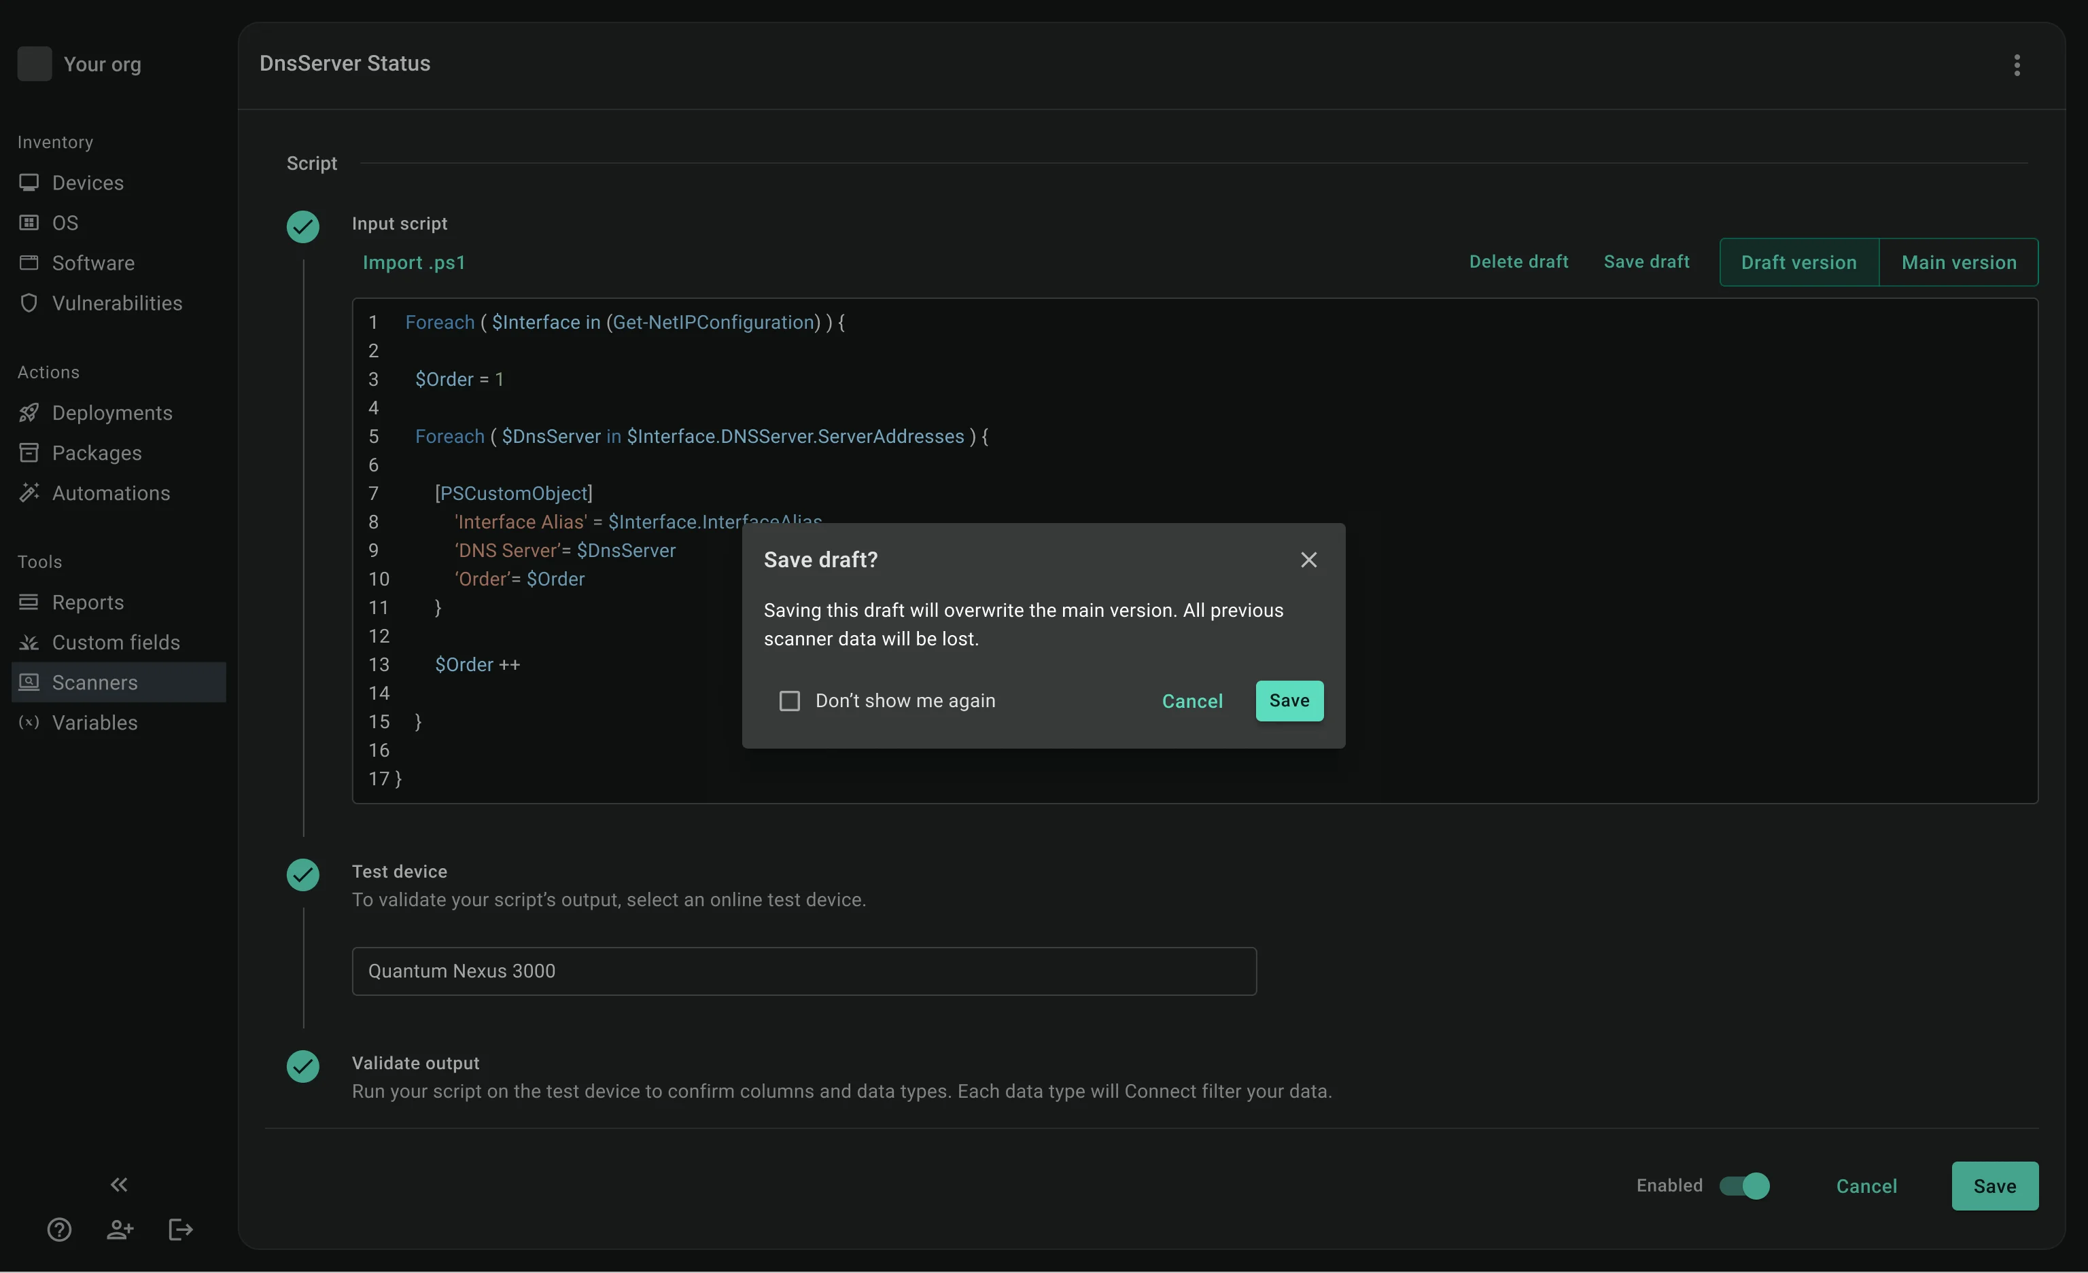Viewport: 2088px width, 1273px height.
Task: Click the Automations wand icon
Action: (x=29, y=492)
